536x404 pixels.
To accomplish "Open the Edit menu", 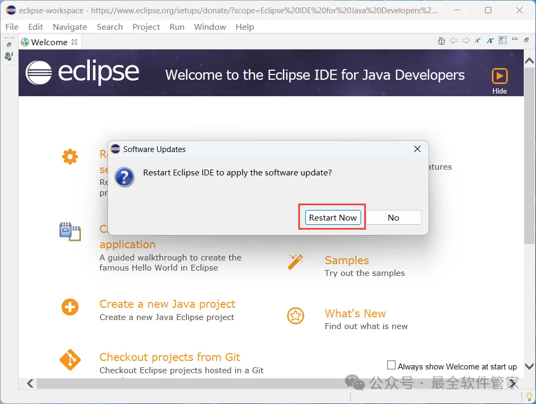I will [x=36, y=27].
